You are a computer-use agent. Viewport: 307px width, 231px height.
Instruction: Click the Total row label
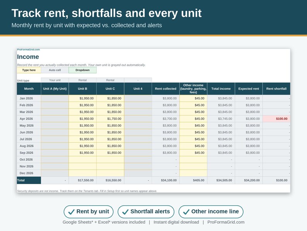pos(29,180)
